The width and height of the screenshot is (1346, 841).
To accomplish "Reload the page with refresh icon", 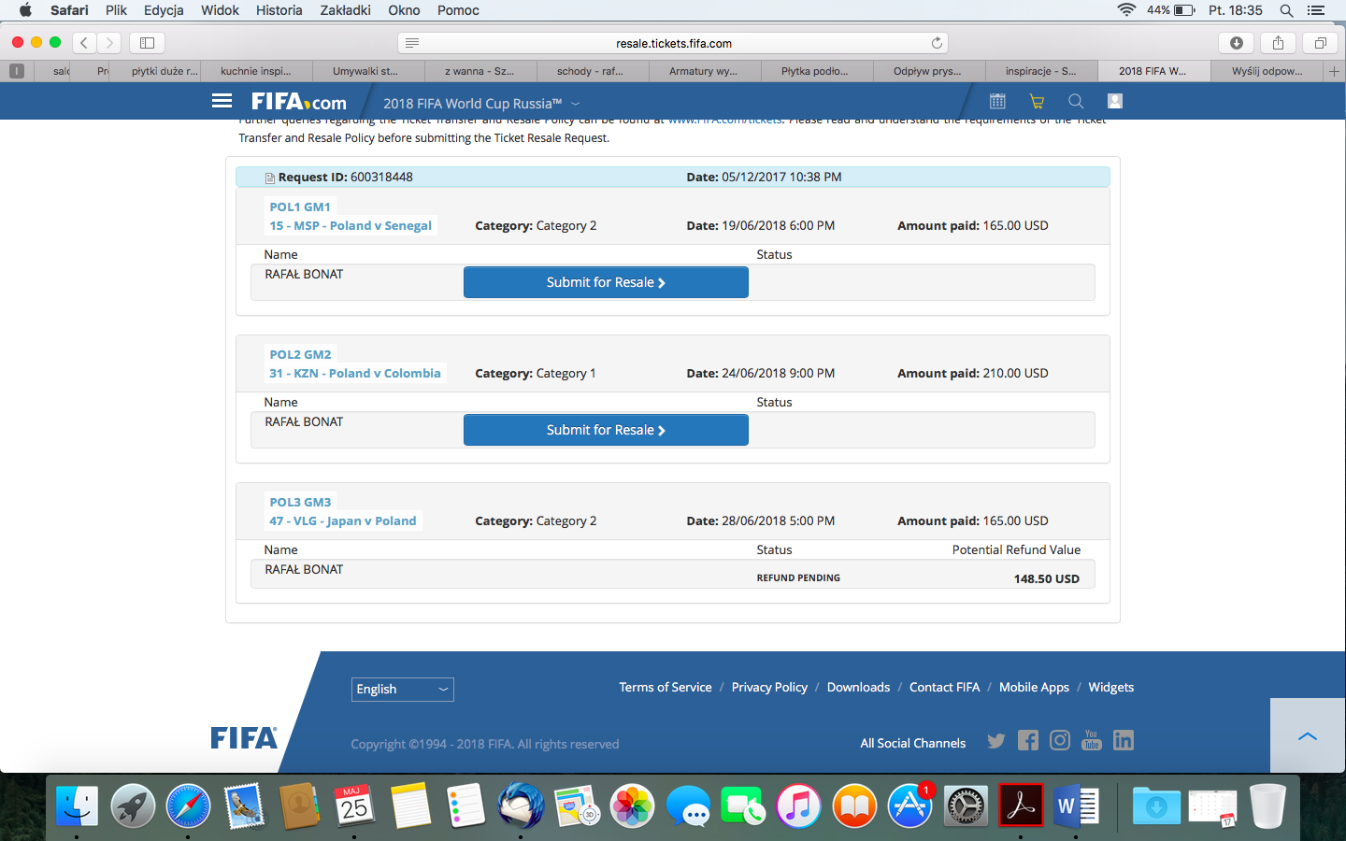I will point(937,43).
